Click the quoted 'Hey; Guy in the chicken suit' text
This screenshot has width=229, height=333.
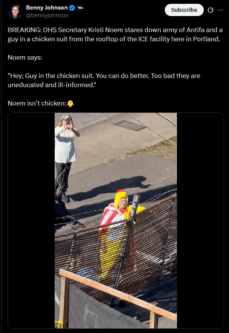point(104,80)
